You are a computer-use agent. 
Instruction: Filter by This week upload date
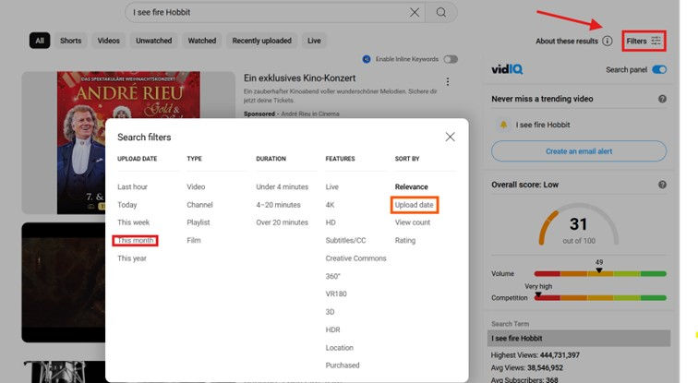pyautogui.click(x=134, y=222)
